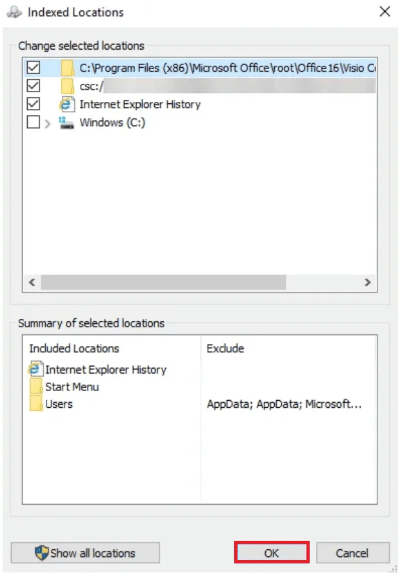Uncheck the Program Files Visio location checkbox

click(34, 67)
